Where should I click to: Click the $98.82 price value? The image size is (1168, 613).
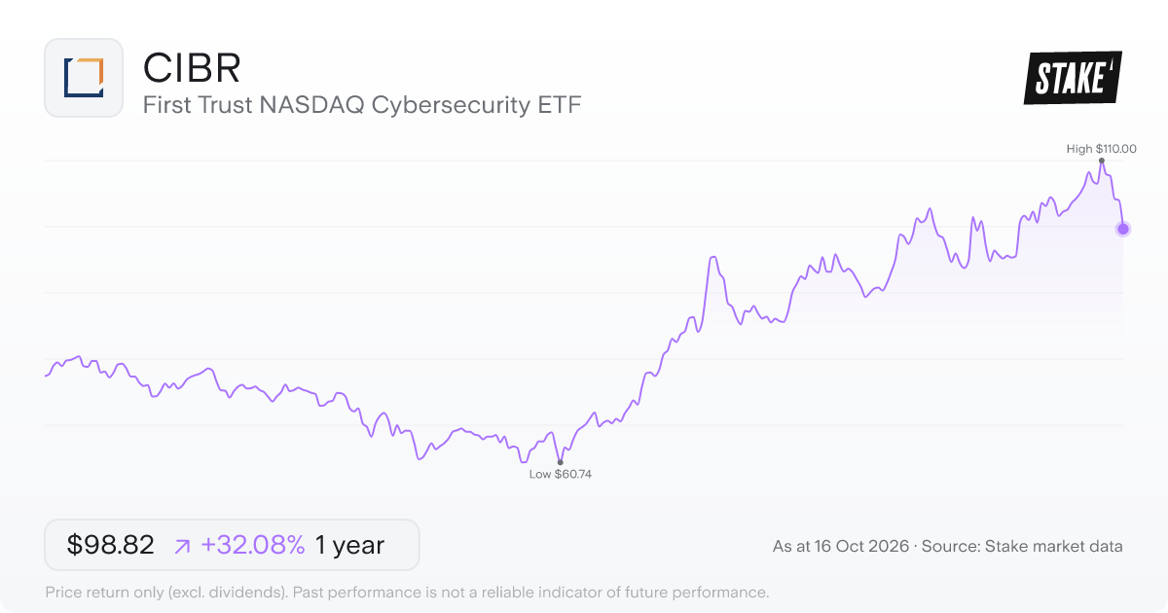click(111, 545)
